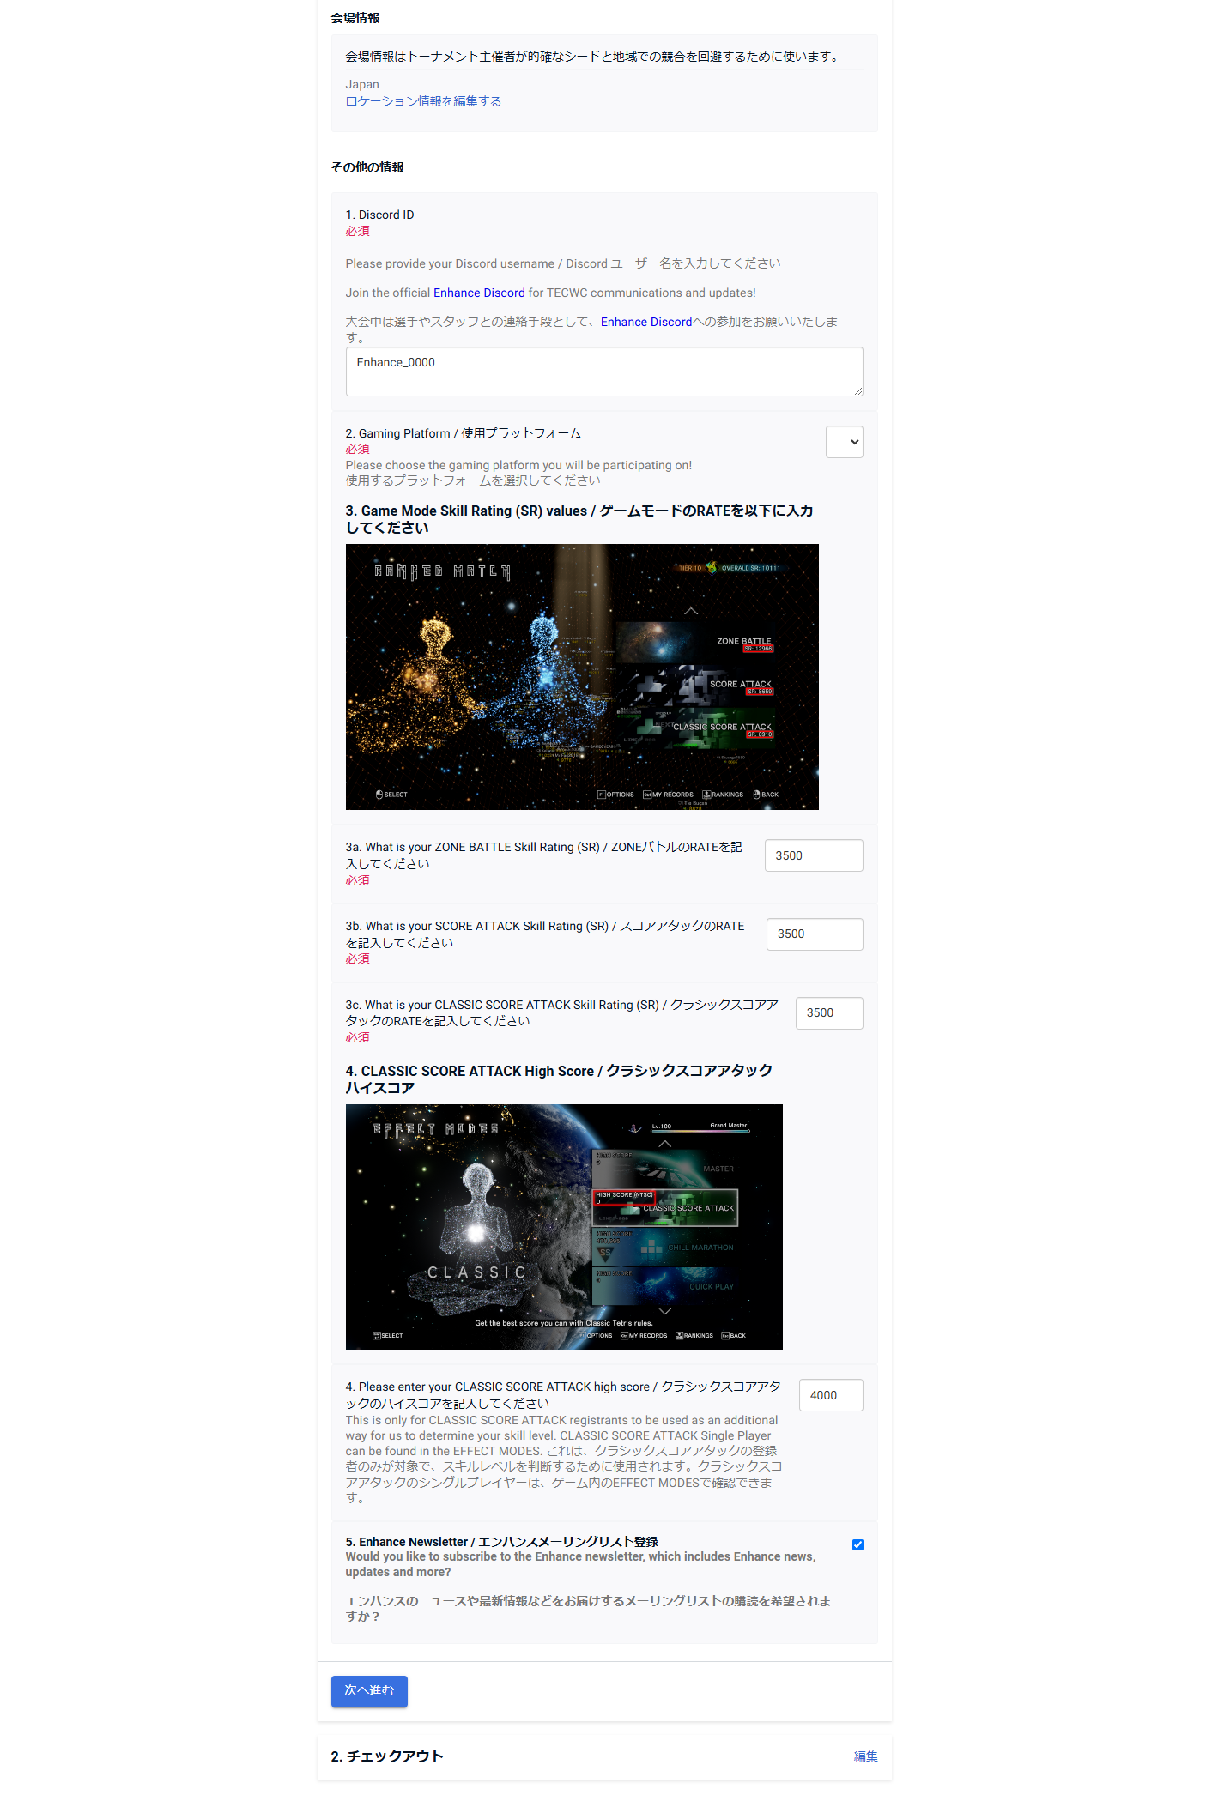Viewport: 1212px width, 1813px height.
Task: Select the 3c CLASSIC SCORE ATTACK Skill Rating field
Action: [x=828, y=1012]
